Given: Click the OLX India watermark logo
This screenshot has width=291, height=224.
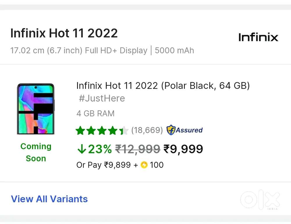Looking at the screenshot, I should (260, 200).
